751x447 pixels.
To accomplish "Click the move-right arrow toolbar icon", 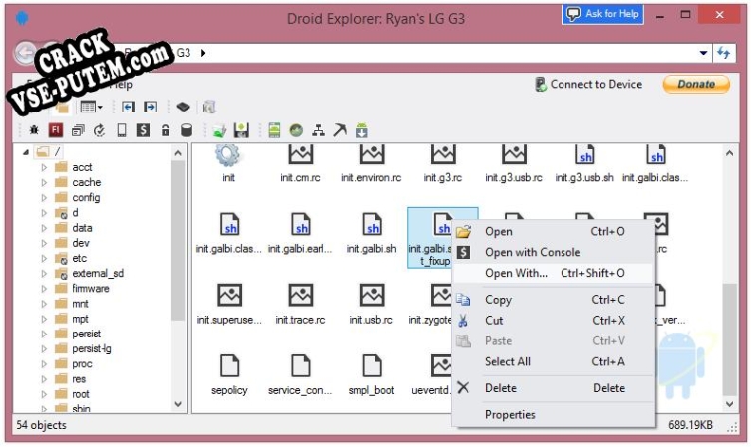I will [x=151, y=107].
